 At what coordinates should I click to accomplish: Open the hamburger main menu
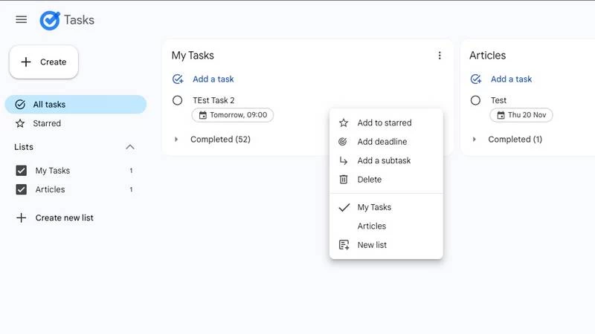tap(22, 20)
